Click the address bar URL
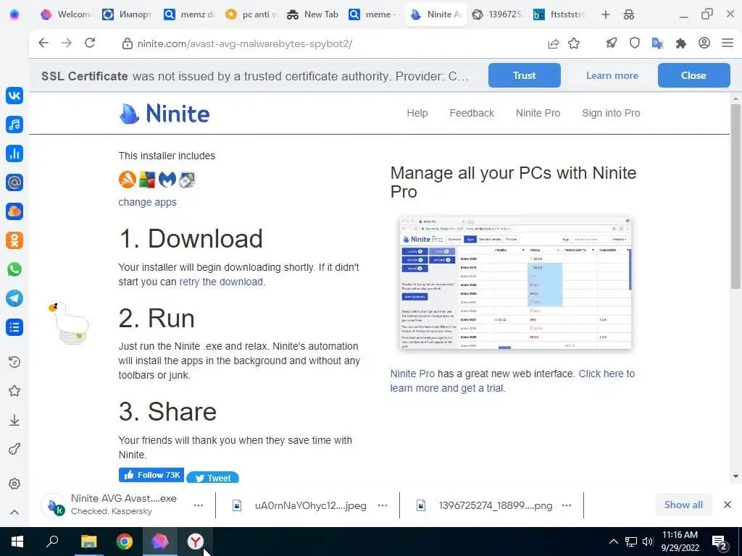The image size is (742, 556). tap(245, 43)
